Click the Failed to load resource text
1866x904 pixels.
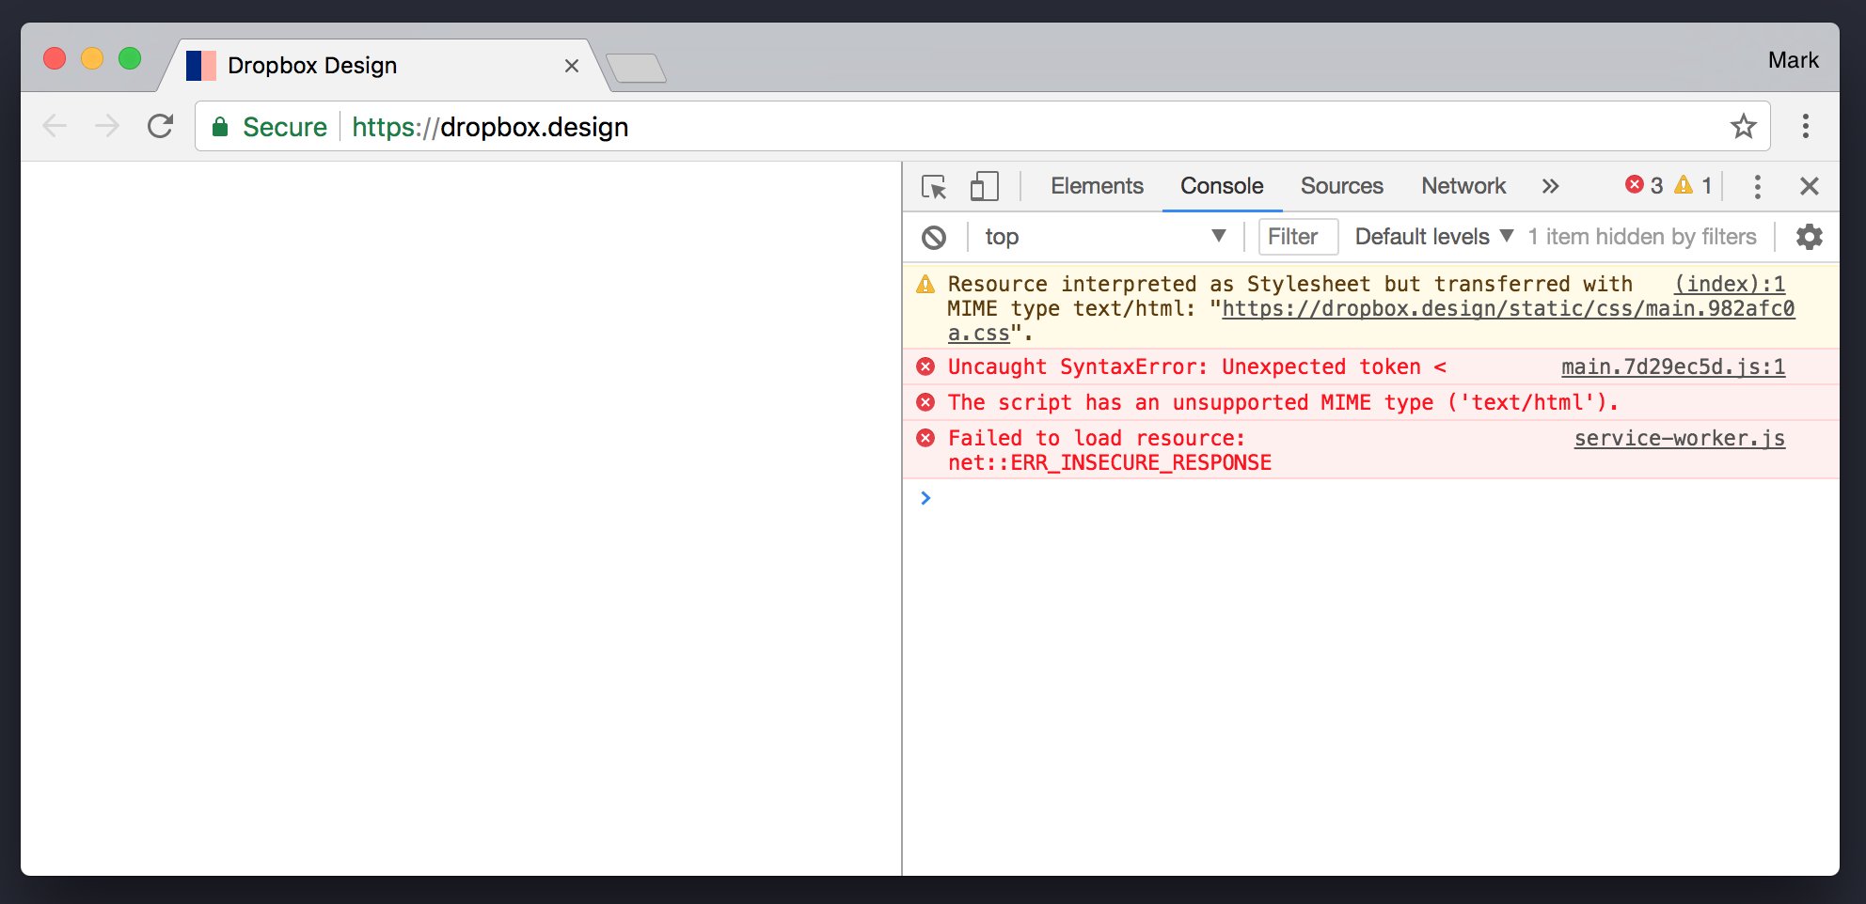(x=1110, y=450)
